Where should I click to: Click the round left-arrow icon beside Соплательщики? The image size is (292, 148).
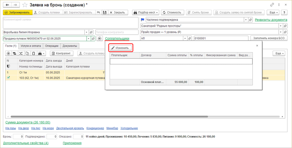tap(100, 38)
